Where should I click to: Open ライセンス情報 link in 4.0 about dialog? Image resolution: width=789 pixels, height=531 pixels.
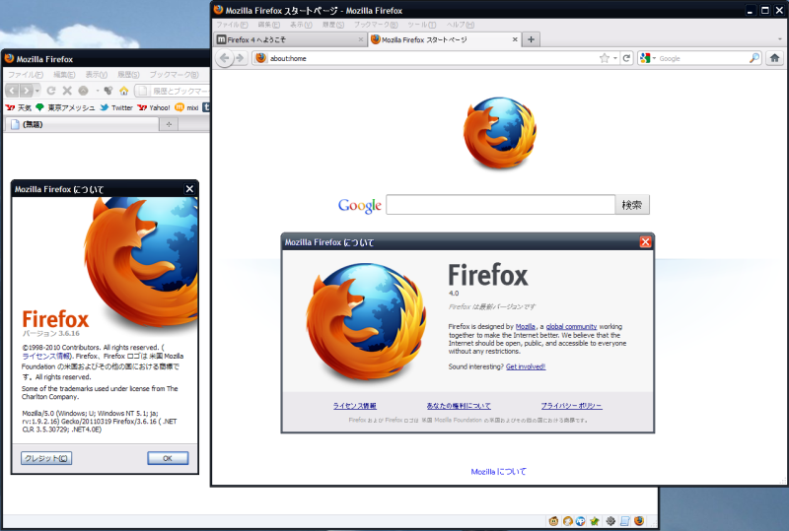354,406
